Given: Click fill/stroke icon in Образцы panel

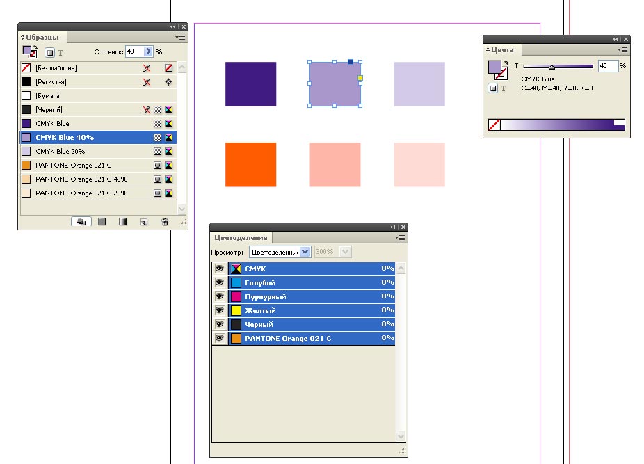Looking at the screenshot, I should click(x=30, y=51).
